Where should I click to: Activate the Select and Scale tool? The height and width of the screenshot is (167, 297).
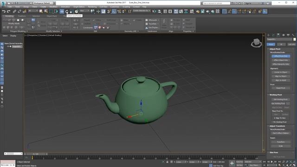(71, 12)
